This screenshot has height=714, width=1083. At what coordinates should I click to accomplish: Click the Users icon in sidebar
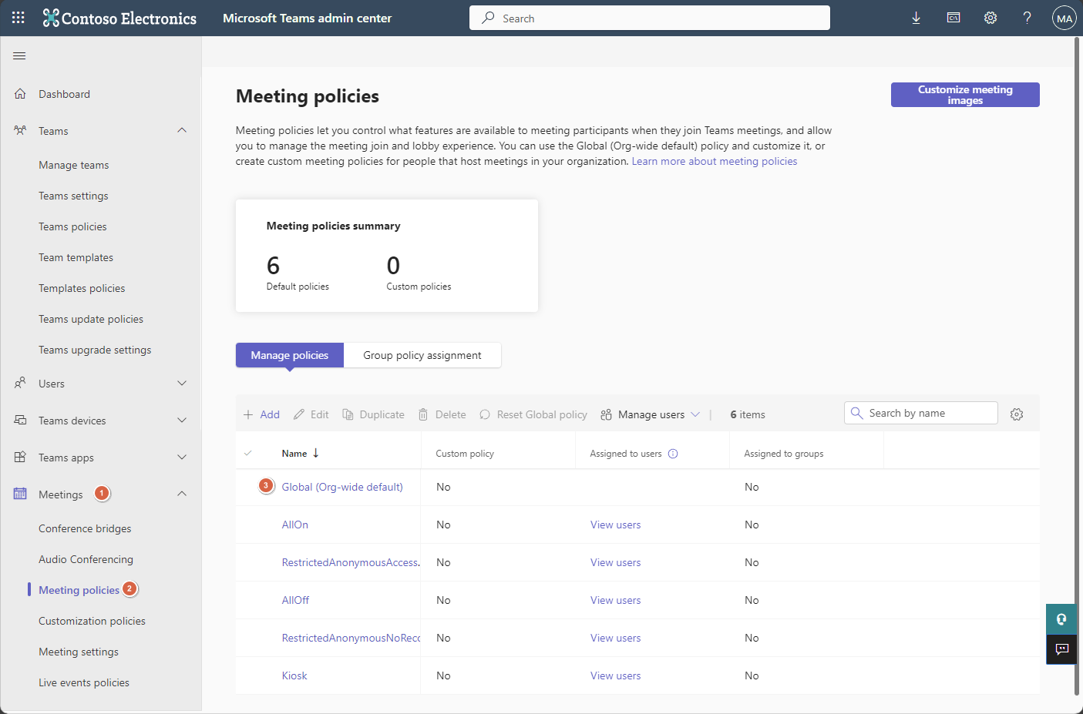coord(20,384)
